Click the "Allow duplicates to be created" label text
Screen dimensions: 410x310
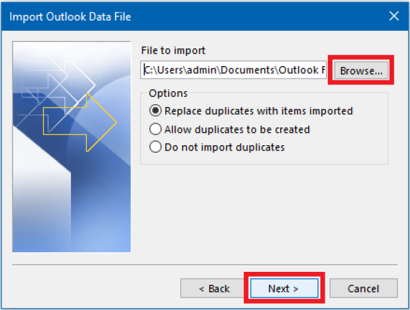(236, 129)
